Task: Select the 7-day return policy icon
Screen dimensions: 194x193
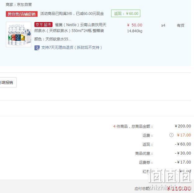Action: pos(37,48)
